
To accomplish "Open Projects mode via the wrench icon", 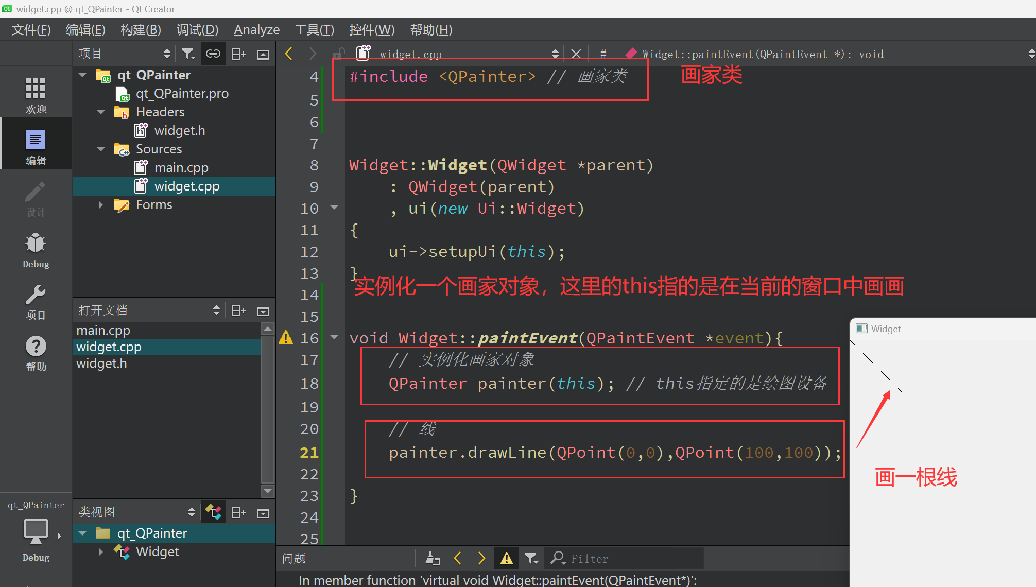I will (36, 302).
